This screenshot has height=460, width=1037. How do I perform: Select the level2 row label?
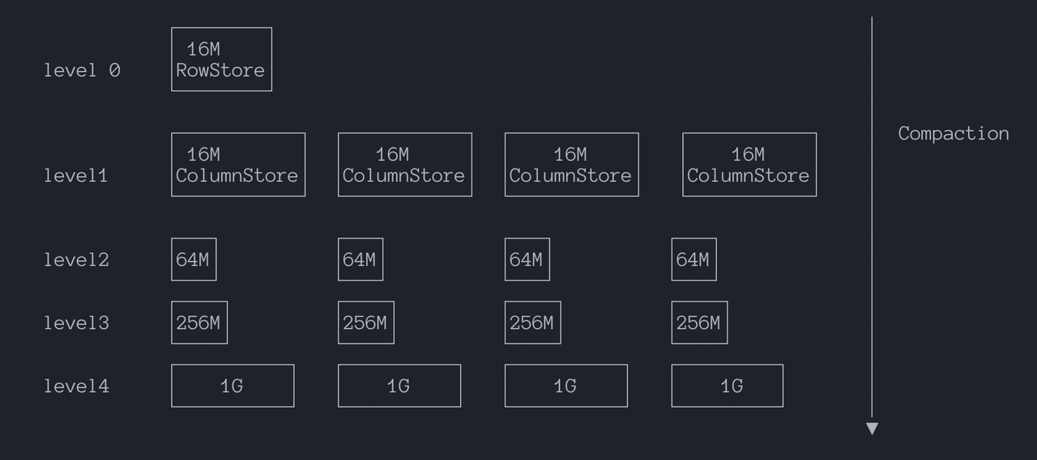coord(75,260)
